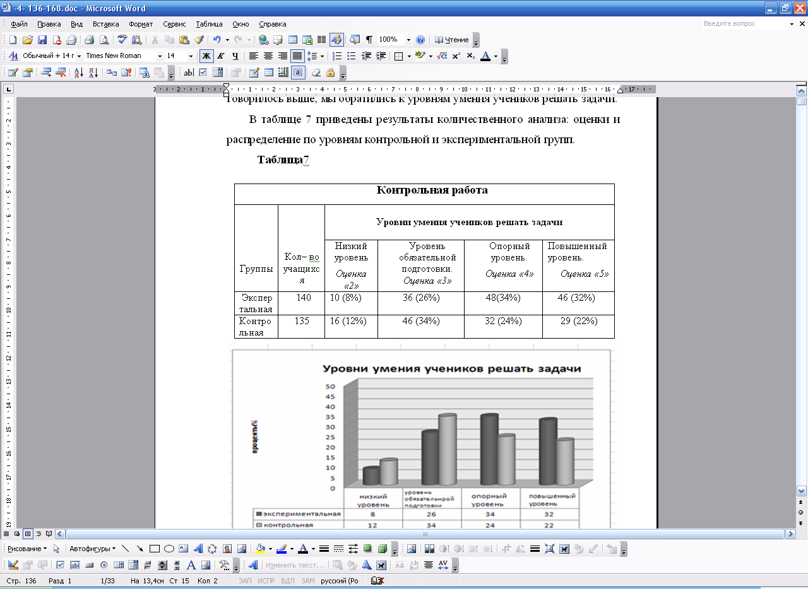Image resolution: width=808 pixels, height=589 pixels.
Task: Open the font size 14 dropdown
Action: point(191,56)
